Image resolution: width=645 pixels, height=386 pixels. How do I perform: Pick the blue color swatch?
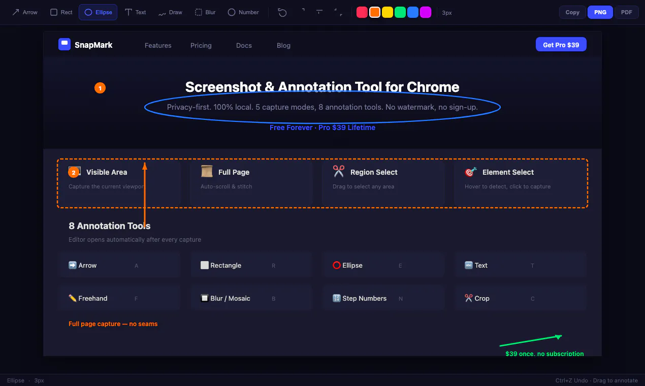[413, 12]
